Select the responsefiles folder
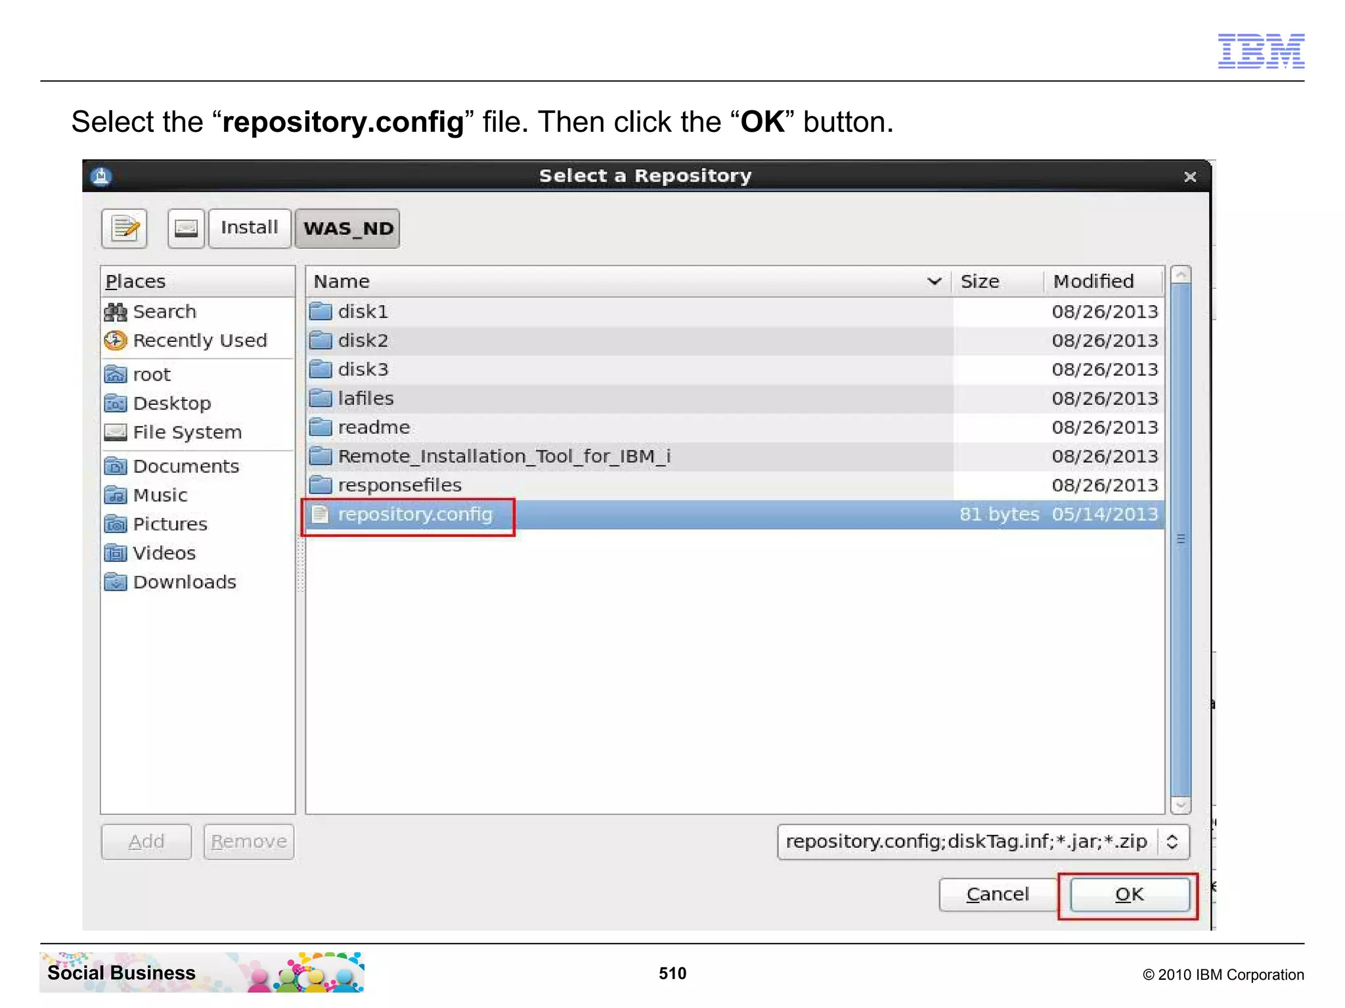 tap(735, 485)
